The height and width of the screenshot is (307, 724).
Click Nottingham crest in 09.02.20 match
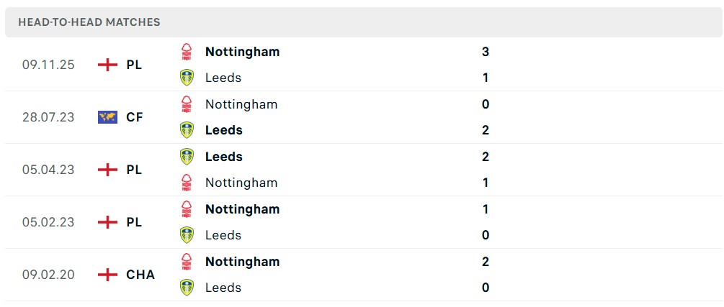click(x=187, y=262)
